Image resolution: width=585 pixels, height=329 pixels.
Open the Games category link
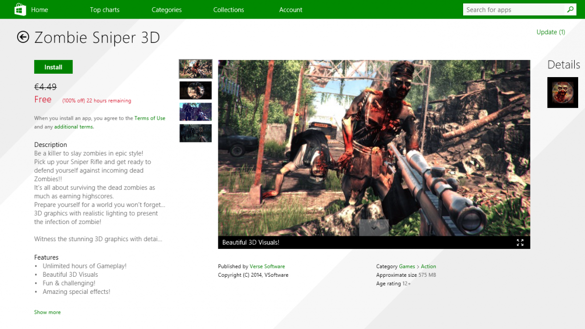coord(407,267)
